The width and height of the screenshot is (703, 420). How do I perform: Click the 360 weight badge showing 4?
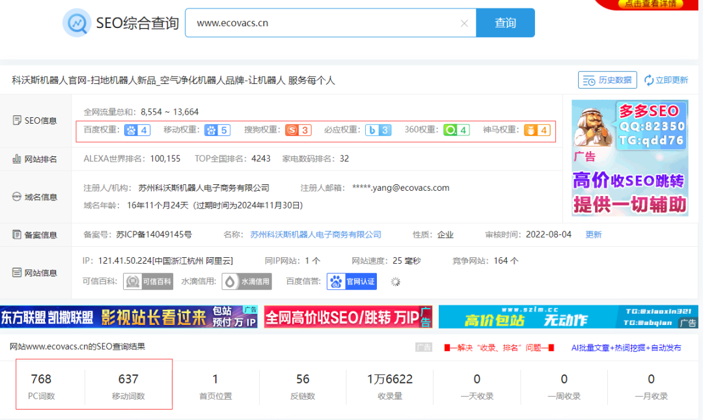[456, 130]
